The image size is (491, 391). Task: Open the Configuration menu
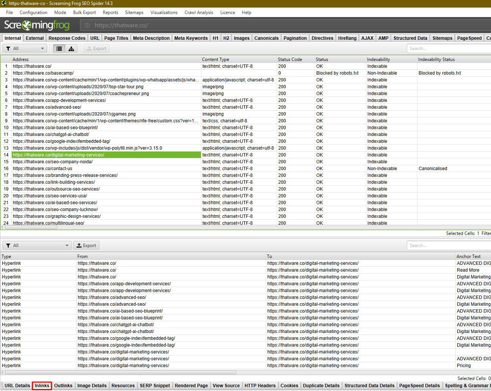coord(33,13)
